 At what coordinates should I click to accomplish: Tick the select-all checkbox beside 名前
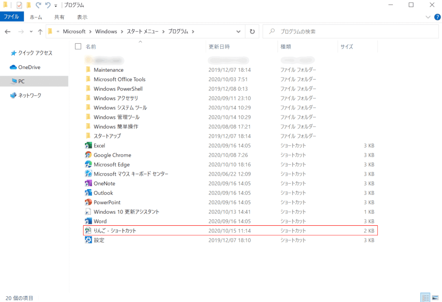78,46
